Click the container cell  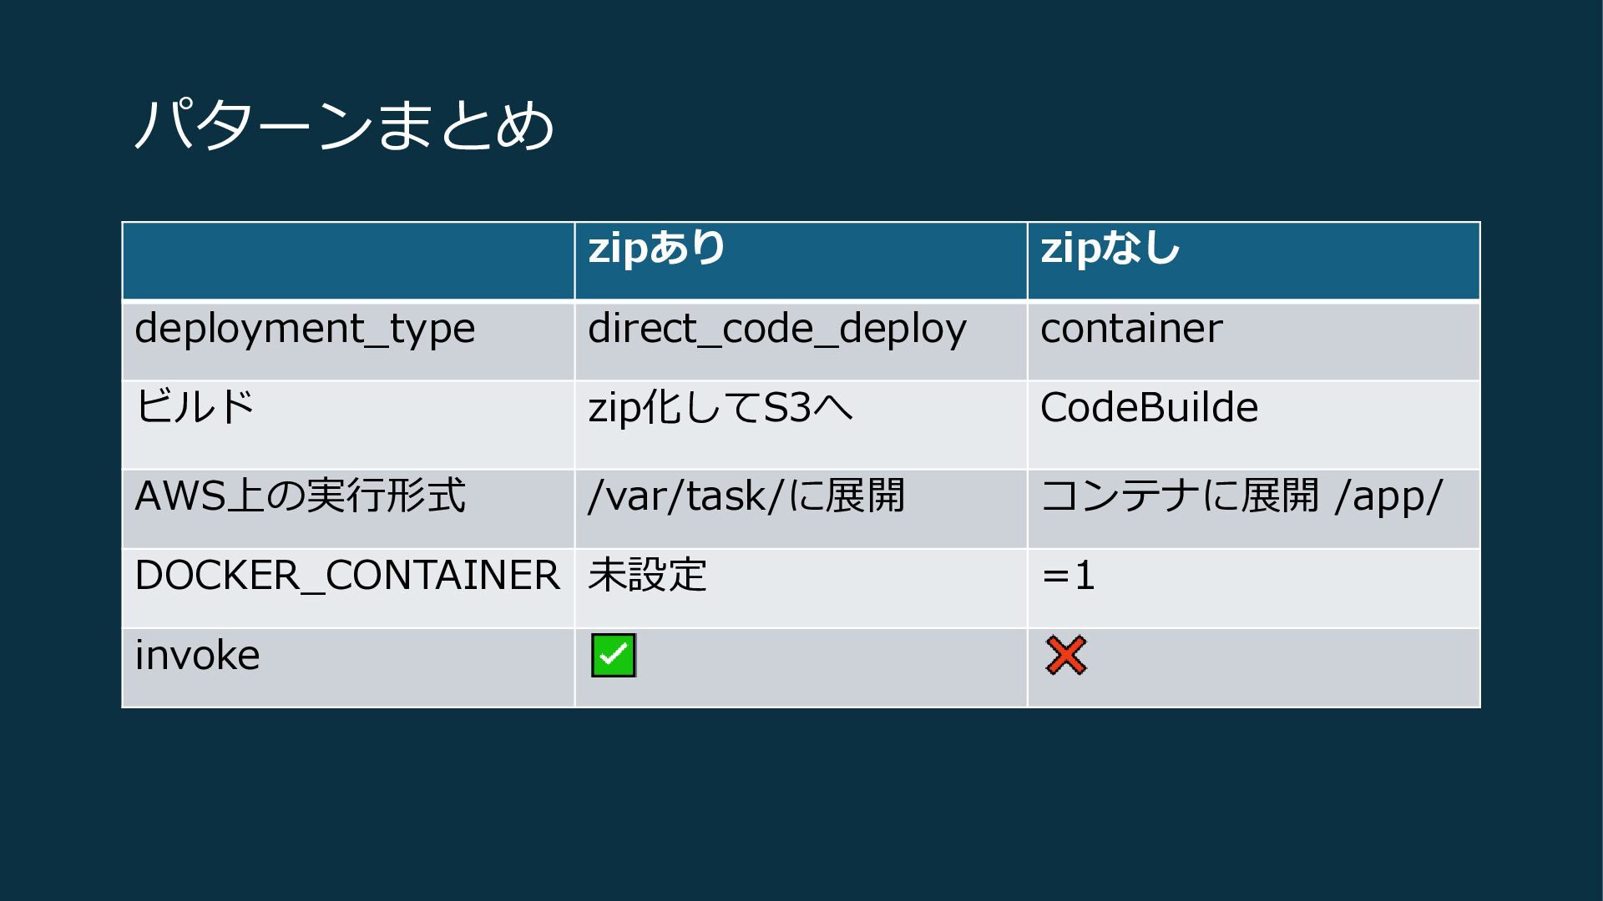pos(1131,329)
